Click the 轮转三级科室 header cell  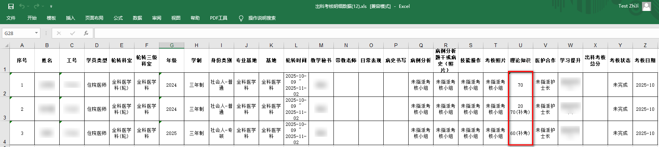tap(147, 60)
